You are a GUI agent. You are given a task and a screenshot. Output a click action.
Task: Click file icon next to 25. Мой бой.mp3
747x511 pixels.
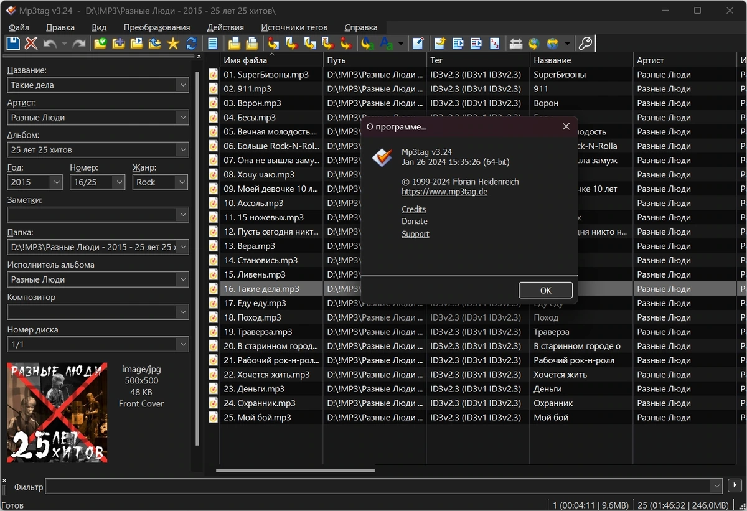[x=214, y=418]
